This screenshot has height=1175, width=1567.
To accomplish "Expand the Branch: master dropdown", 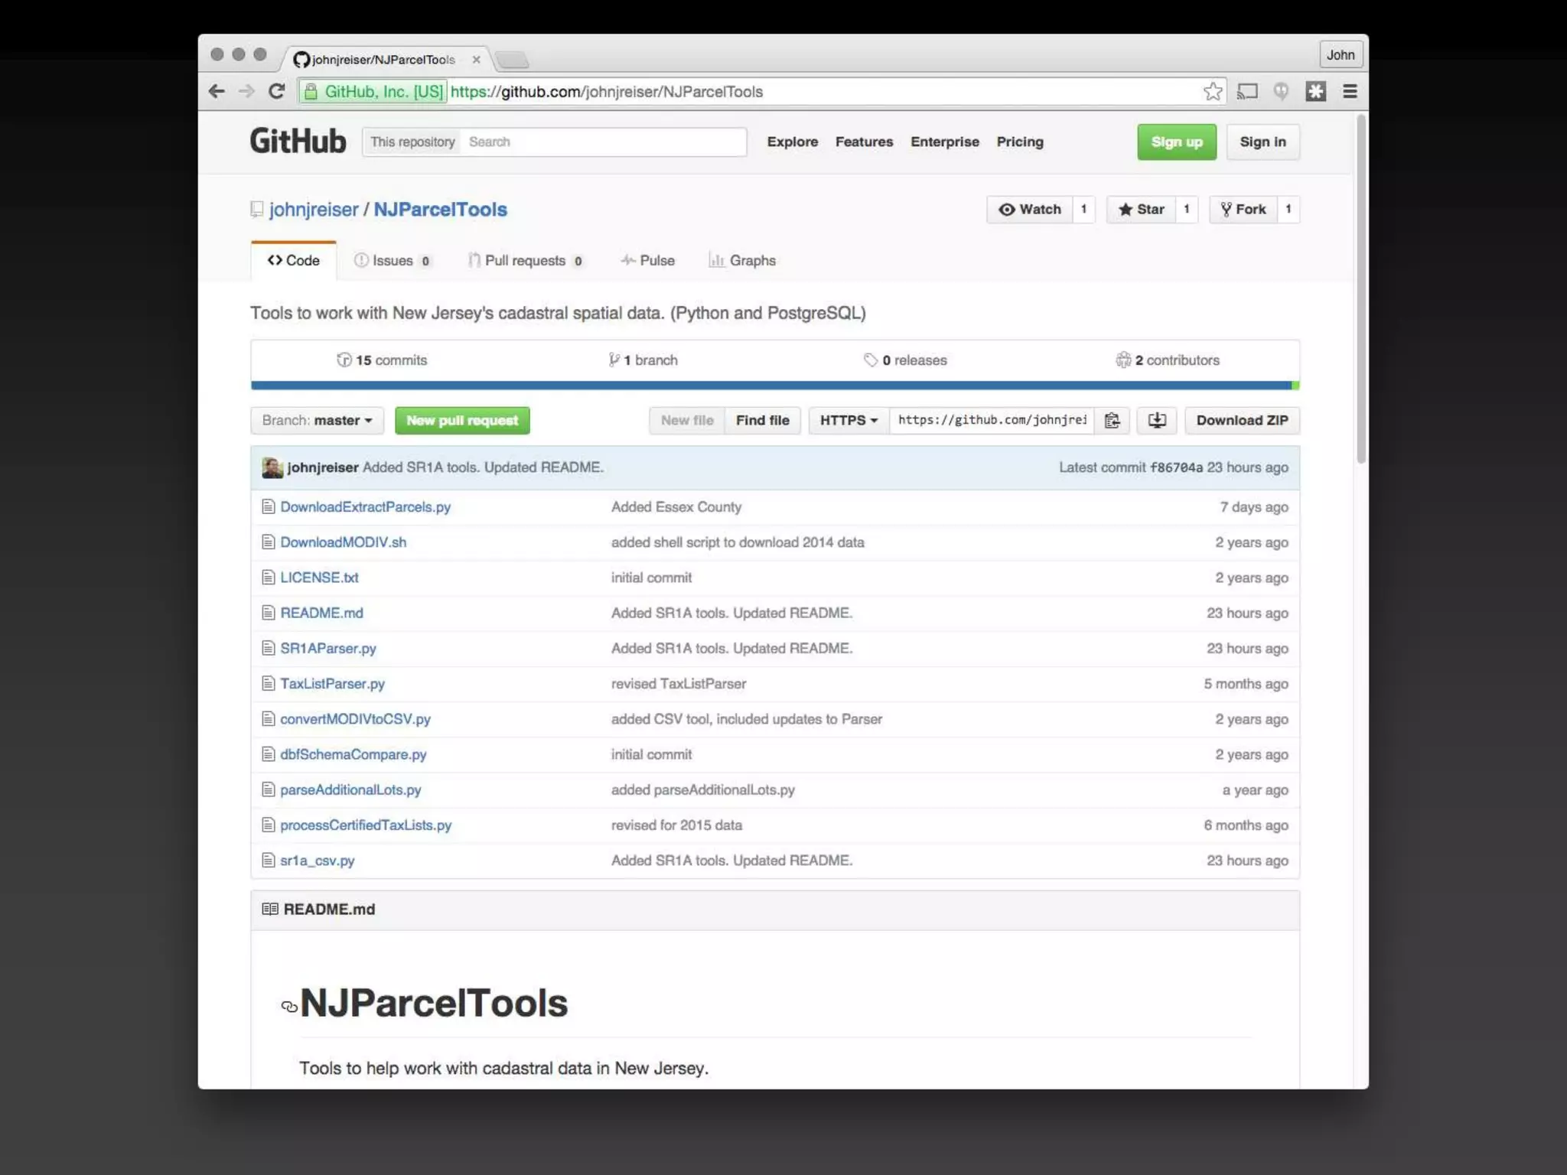I will [x=317, y=420].
